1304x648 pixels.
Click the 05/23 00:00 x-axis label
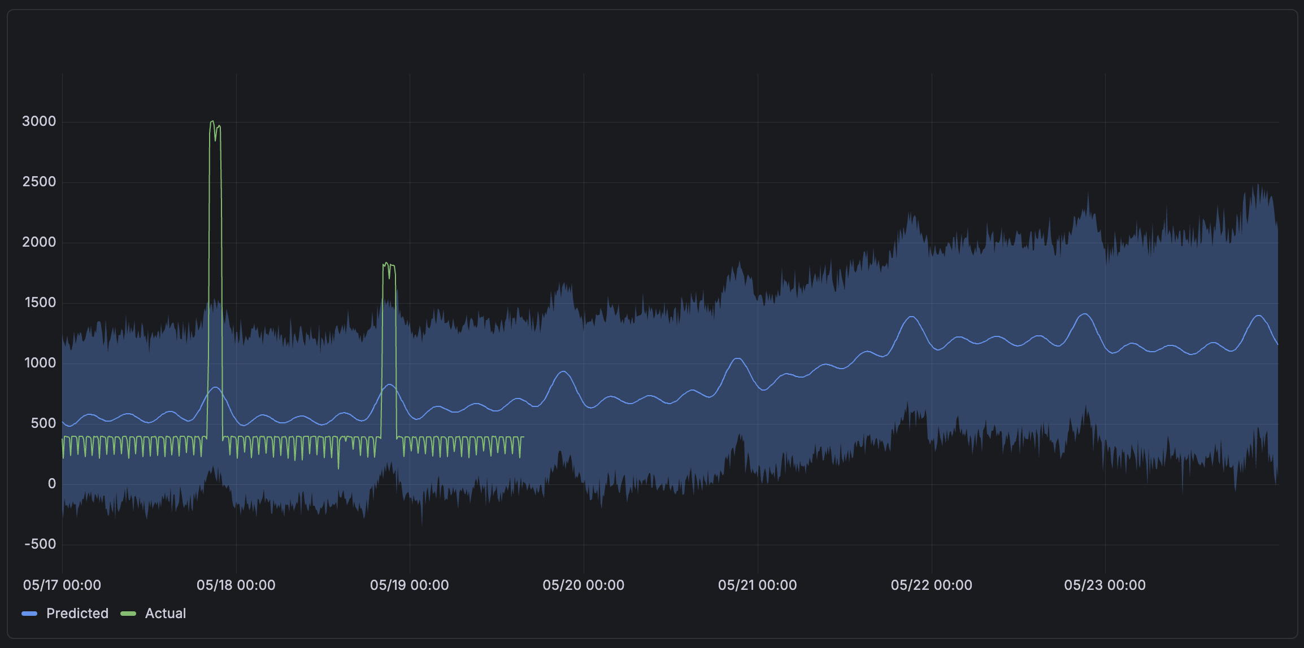(x=1105, y=585)
